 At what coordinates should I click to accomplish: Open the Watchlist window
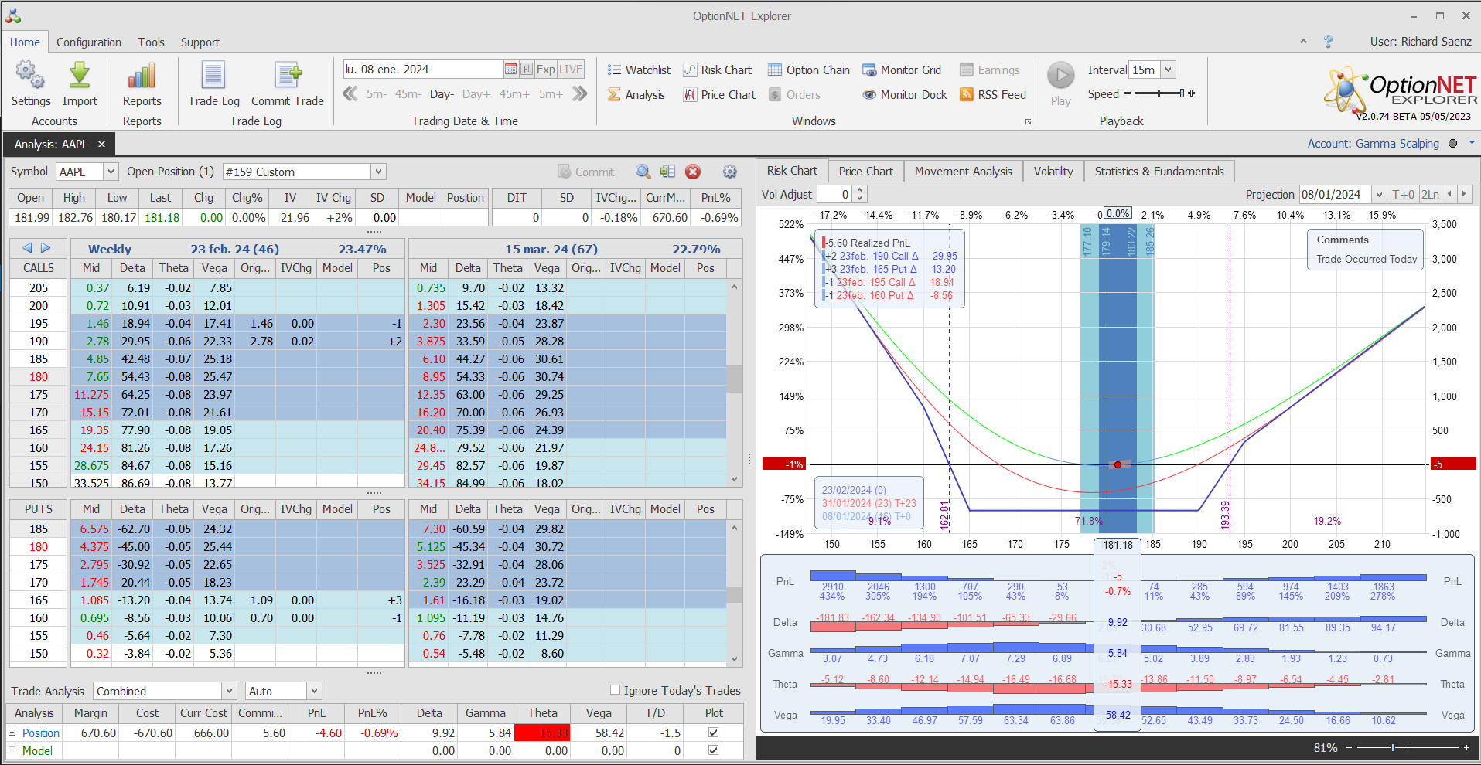point(639,70)
